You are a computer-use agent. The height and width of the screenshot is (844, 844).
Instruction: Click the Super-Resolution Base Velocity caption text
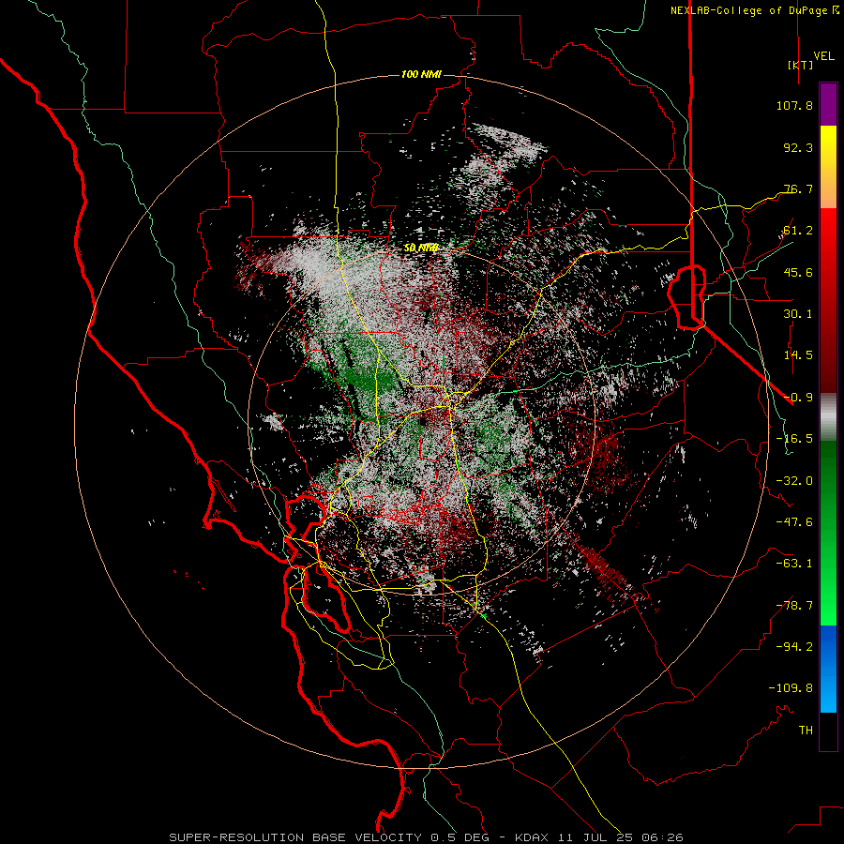pyautogui.click(x=426, y=837)
